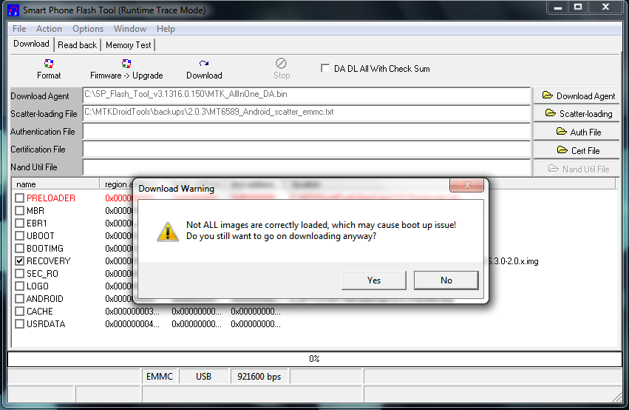
Task: Maximize the Smart Phone Flash Tool window
Action: pyautogui.click(x=578, y=7)
